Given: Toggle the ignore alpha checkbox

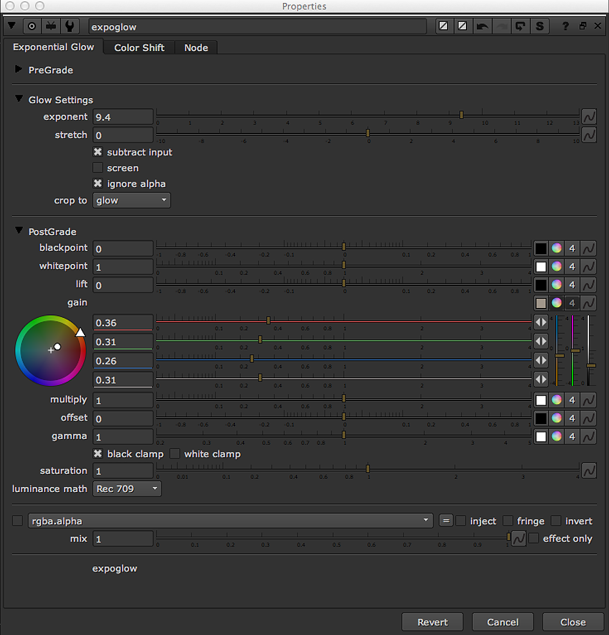Looking at the screenshot, I should [97, 183].
